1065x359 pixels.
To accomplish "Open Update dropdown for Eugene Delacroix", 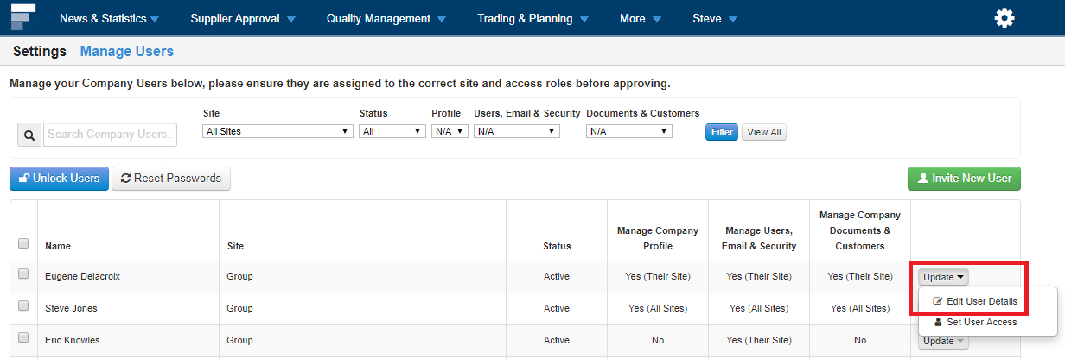I will pos(943,277).
